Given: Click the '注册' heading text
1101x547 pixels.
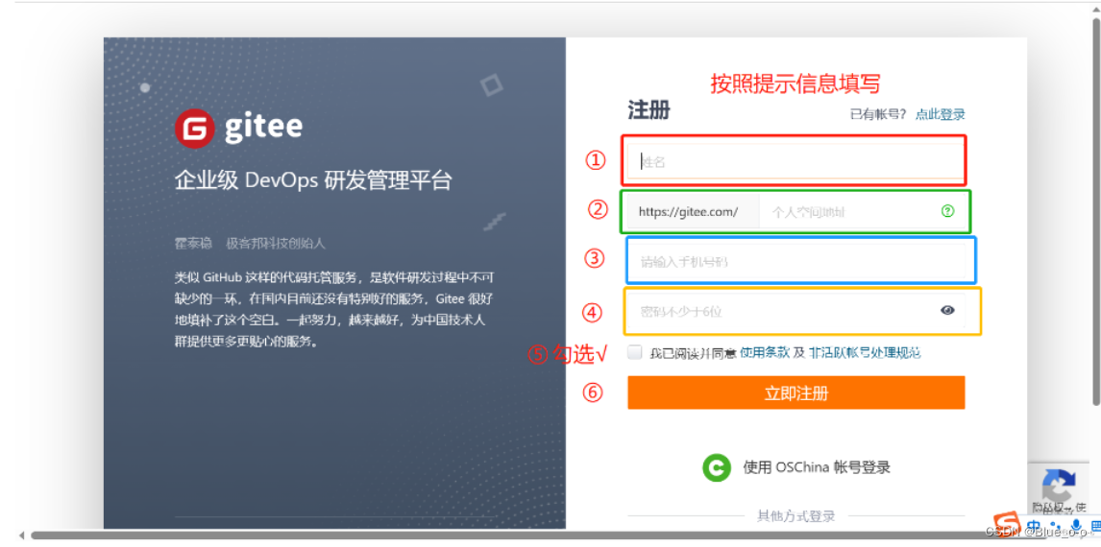Looking at the screenshot, I should tap(648, 110).
